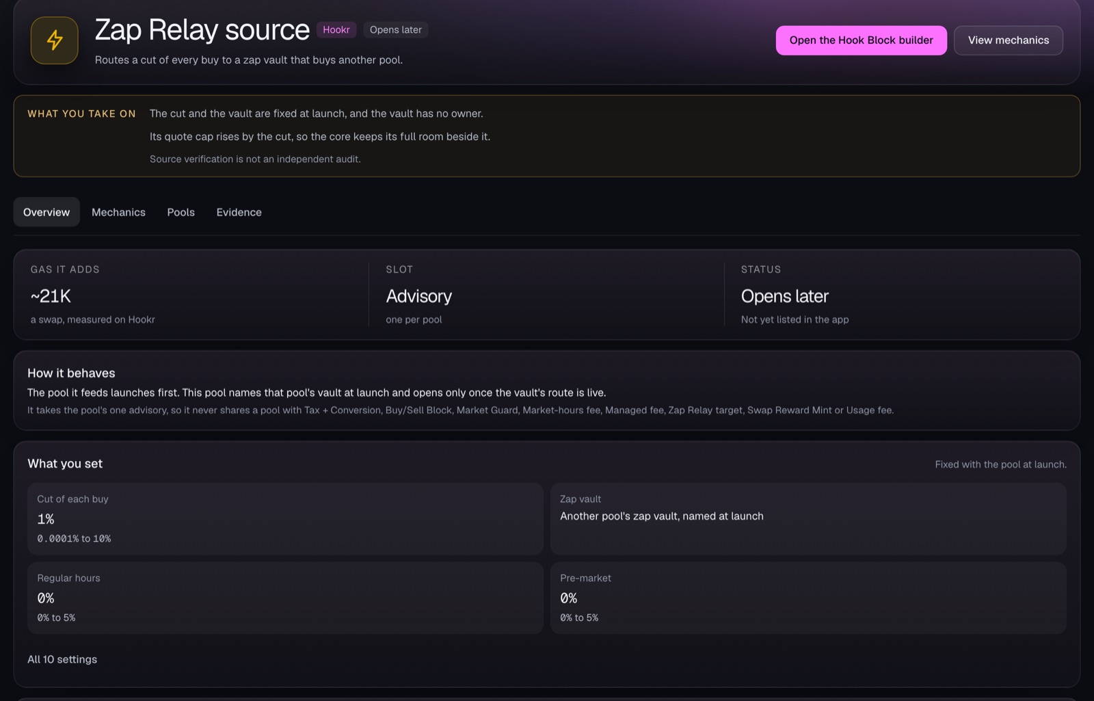Screen dimensions: 1094x701
Task: Click the Pre-market setting card
Action: [808, 598]
